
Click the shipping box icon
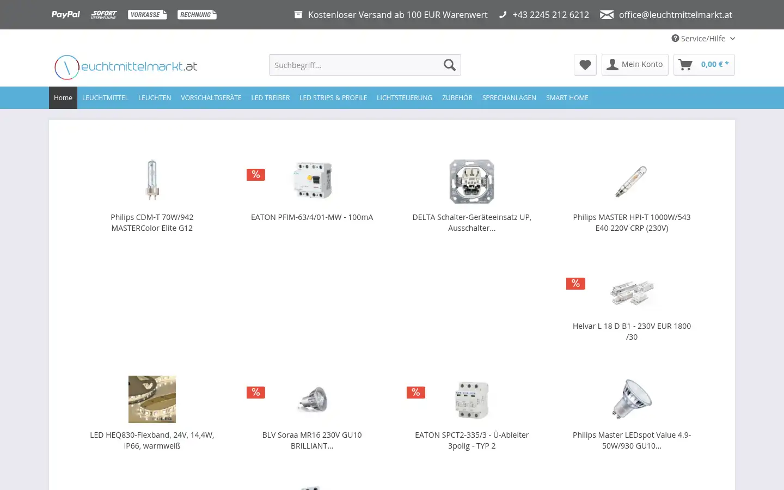298,15
